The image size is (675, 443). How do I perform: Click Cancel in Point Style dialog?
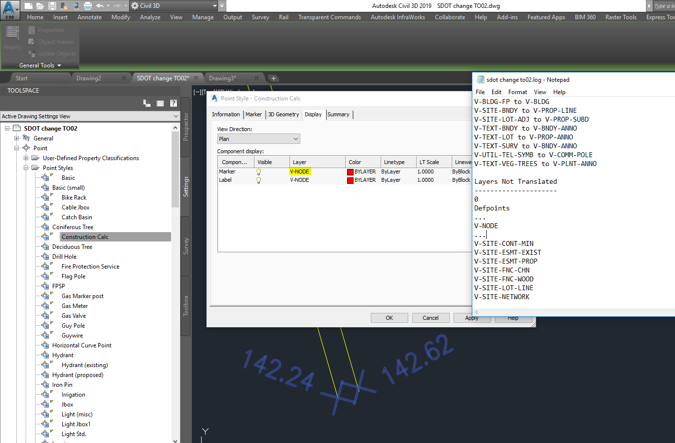(x=430, y=318)
